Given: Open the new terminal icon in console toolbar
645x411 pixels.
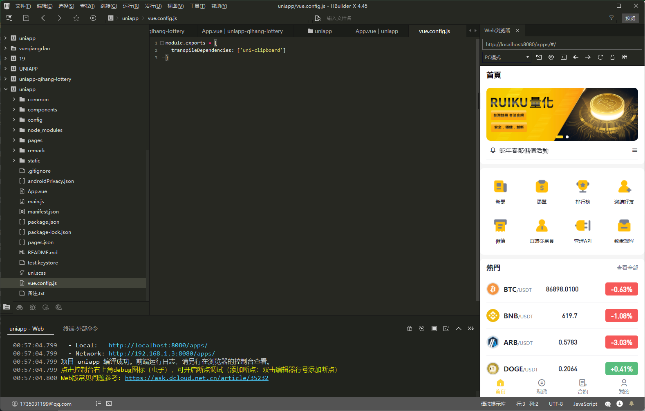Looking at the screenshot, I should coord(446,329).
